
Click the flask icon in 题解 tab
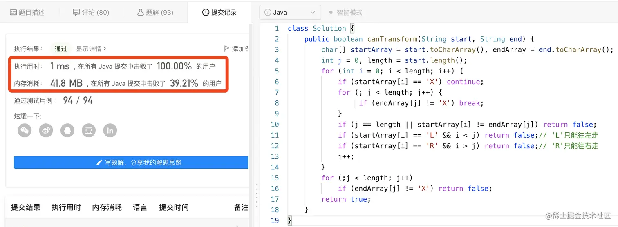(141, 12)
